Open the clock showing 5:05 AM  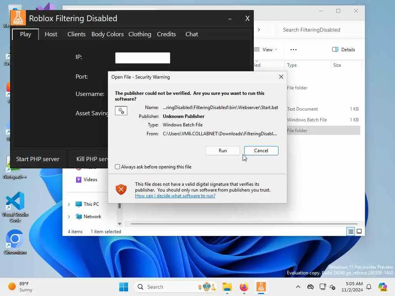point(352,287)
